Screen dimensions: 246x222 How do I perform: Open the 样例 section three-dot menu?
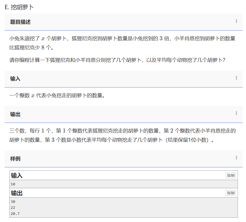[x=236, y=158]
